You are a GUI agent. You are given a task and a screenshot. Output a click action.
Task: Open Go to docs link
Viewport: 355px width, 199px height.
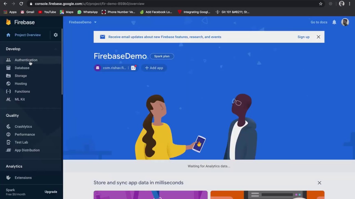[x=319, y=22]
